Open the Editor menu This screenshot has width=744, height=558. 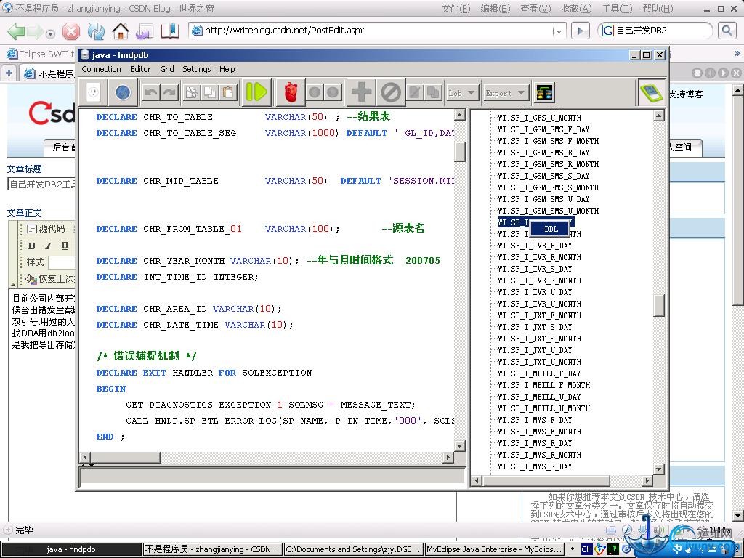coord(140,69)
